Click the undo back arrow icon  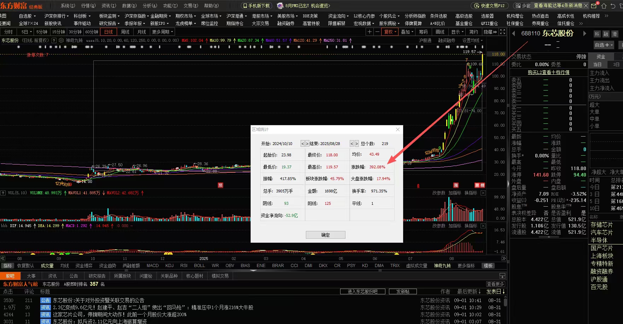pos(613,6)
